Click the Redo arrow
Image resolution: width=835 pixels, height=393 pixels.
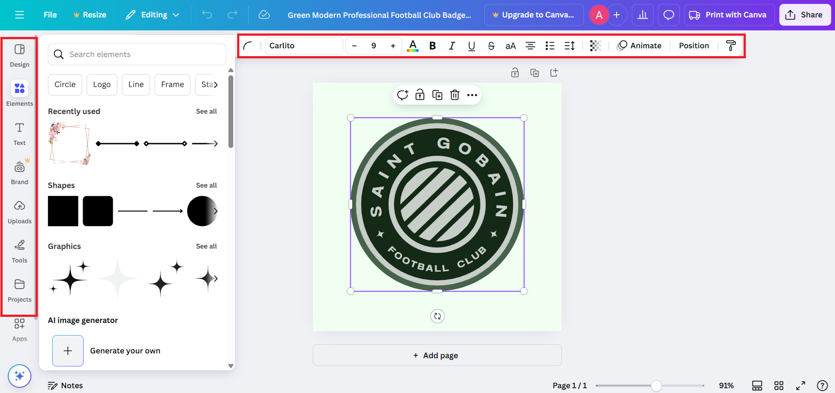coord(232,15)
